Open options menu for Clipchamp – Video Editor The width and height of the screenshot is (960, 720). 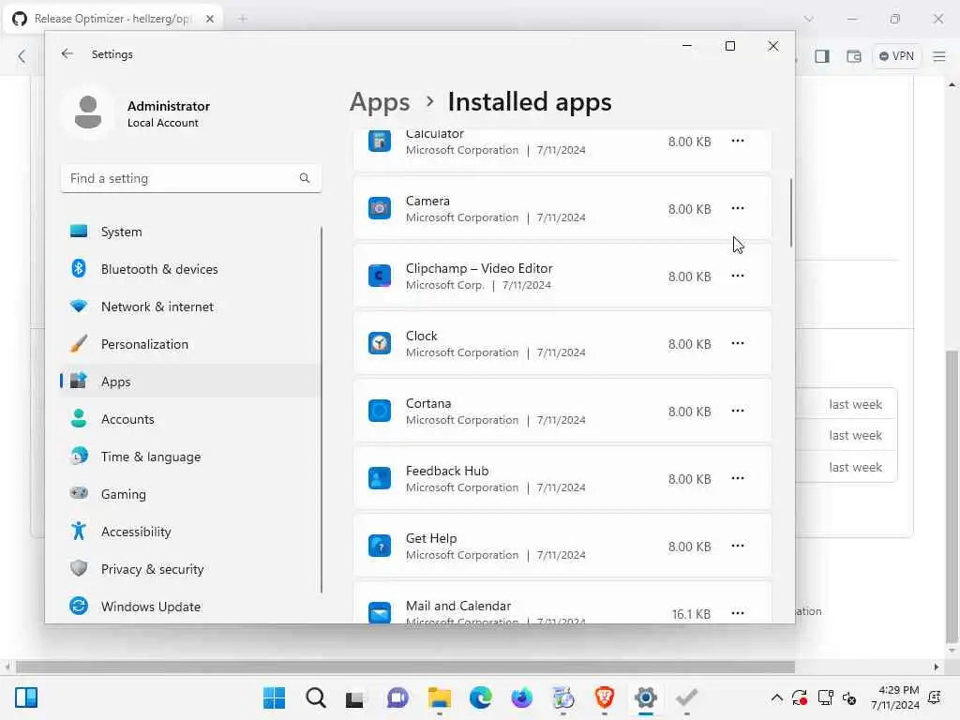[x=738, y=277]
